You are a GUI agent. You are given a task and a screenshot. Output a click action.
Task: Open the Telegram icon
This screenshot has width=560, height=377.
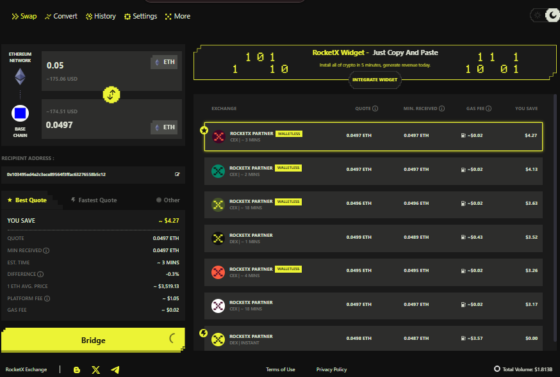coord(115,370)
